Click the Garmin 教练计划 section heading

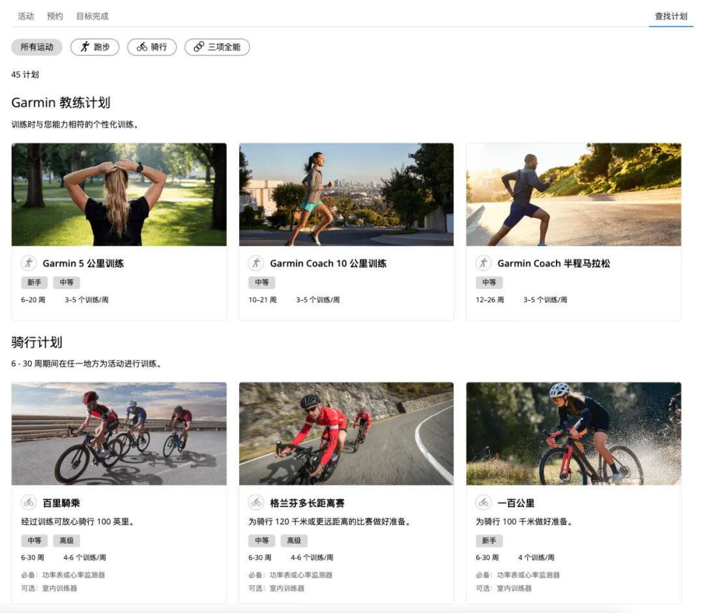pyautogui.click(x=61, y=103)
